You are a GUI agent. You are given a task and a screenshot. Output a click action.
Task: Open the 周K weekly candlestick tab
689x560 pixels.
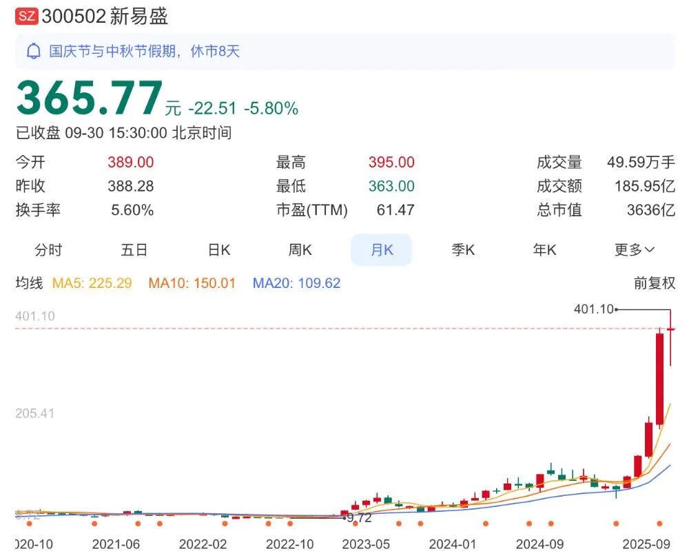click(x=300, y=250)
